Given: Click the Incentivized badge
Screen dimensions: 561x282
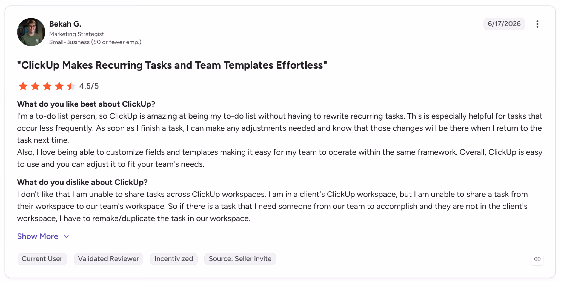Looking at the screenshot, I should point(174,259).
